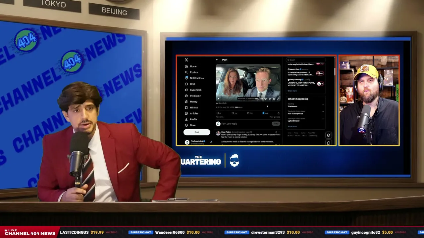Click the Money sidebar icon

[x=186, y=102]
